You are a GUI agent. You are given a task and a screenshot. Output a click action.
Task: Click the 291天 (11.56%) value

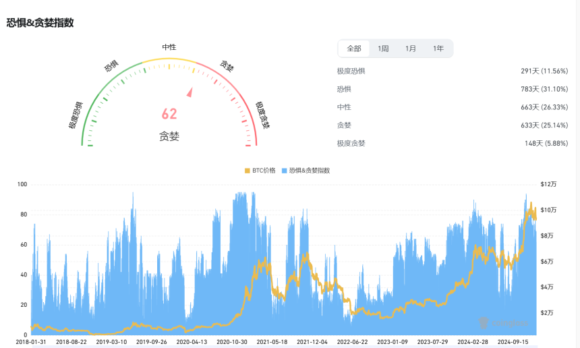point(544,71)
